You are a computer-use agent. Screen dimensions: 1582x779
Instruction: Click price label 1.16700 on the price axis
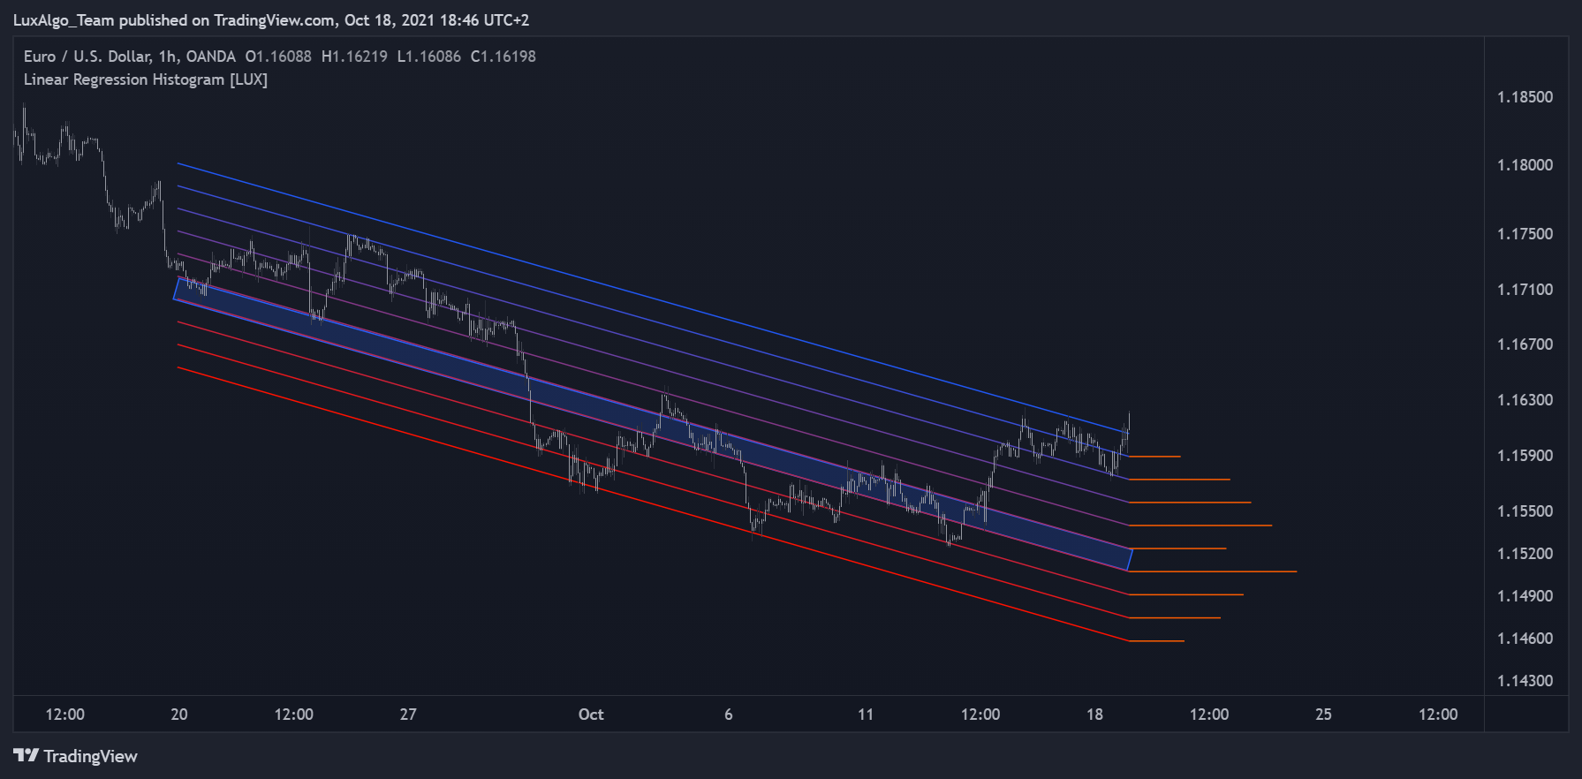[x=1525, y=344]
